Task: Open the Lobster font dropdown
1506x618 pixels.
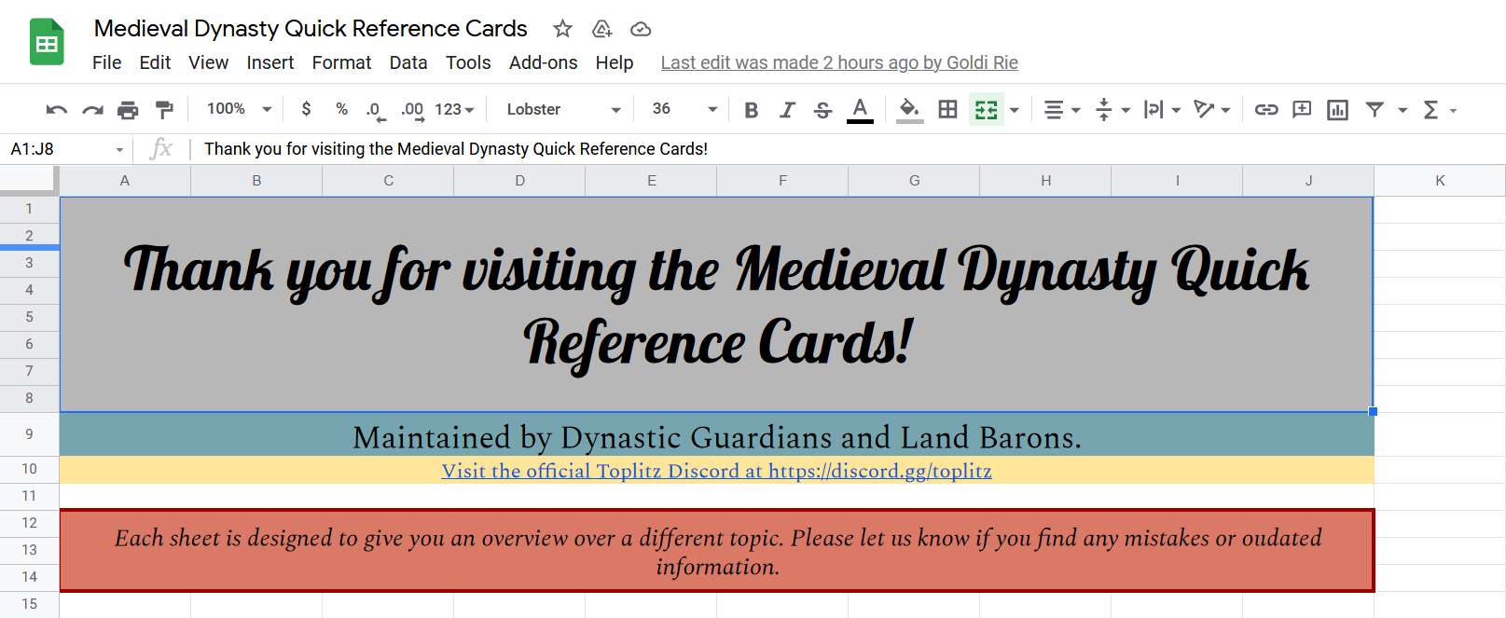Action: (x=563, y=109)
